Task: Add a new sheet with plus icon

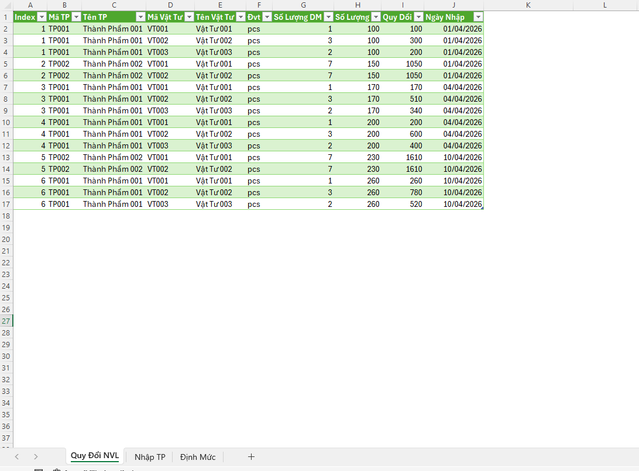Action: point(252,457)
